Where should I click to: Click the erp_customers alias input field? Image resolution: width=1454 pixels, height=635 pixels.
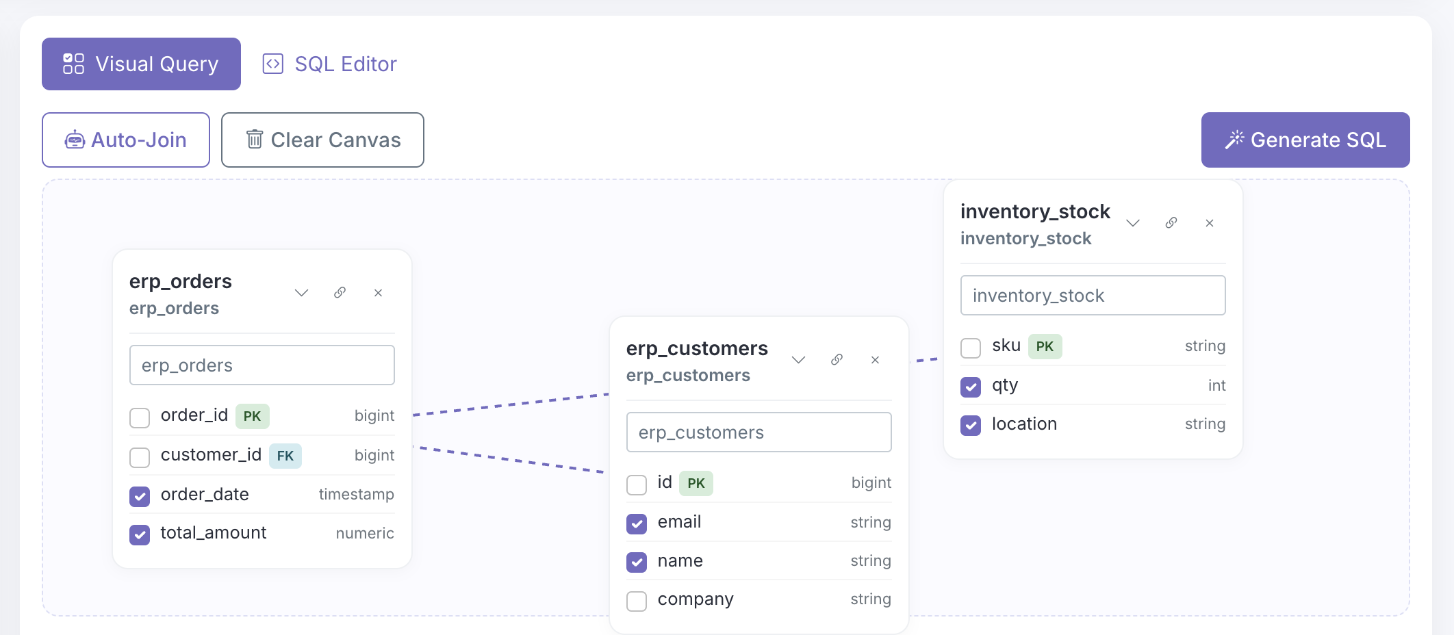point(758,432)
